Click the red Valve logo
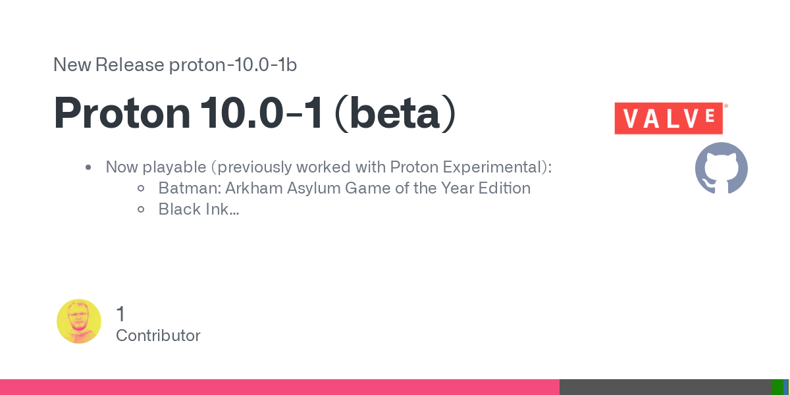 tap(669, 118)
